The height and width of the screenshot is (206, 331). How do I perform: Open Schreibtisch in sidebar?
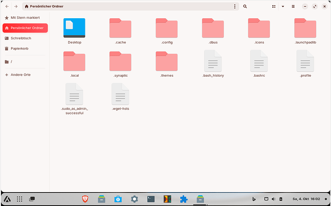click(x=25, y=38)
